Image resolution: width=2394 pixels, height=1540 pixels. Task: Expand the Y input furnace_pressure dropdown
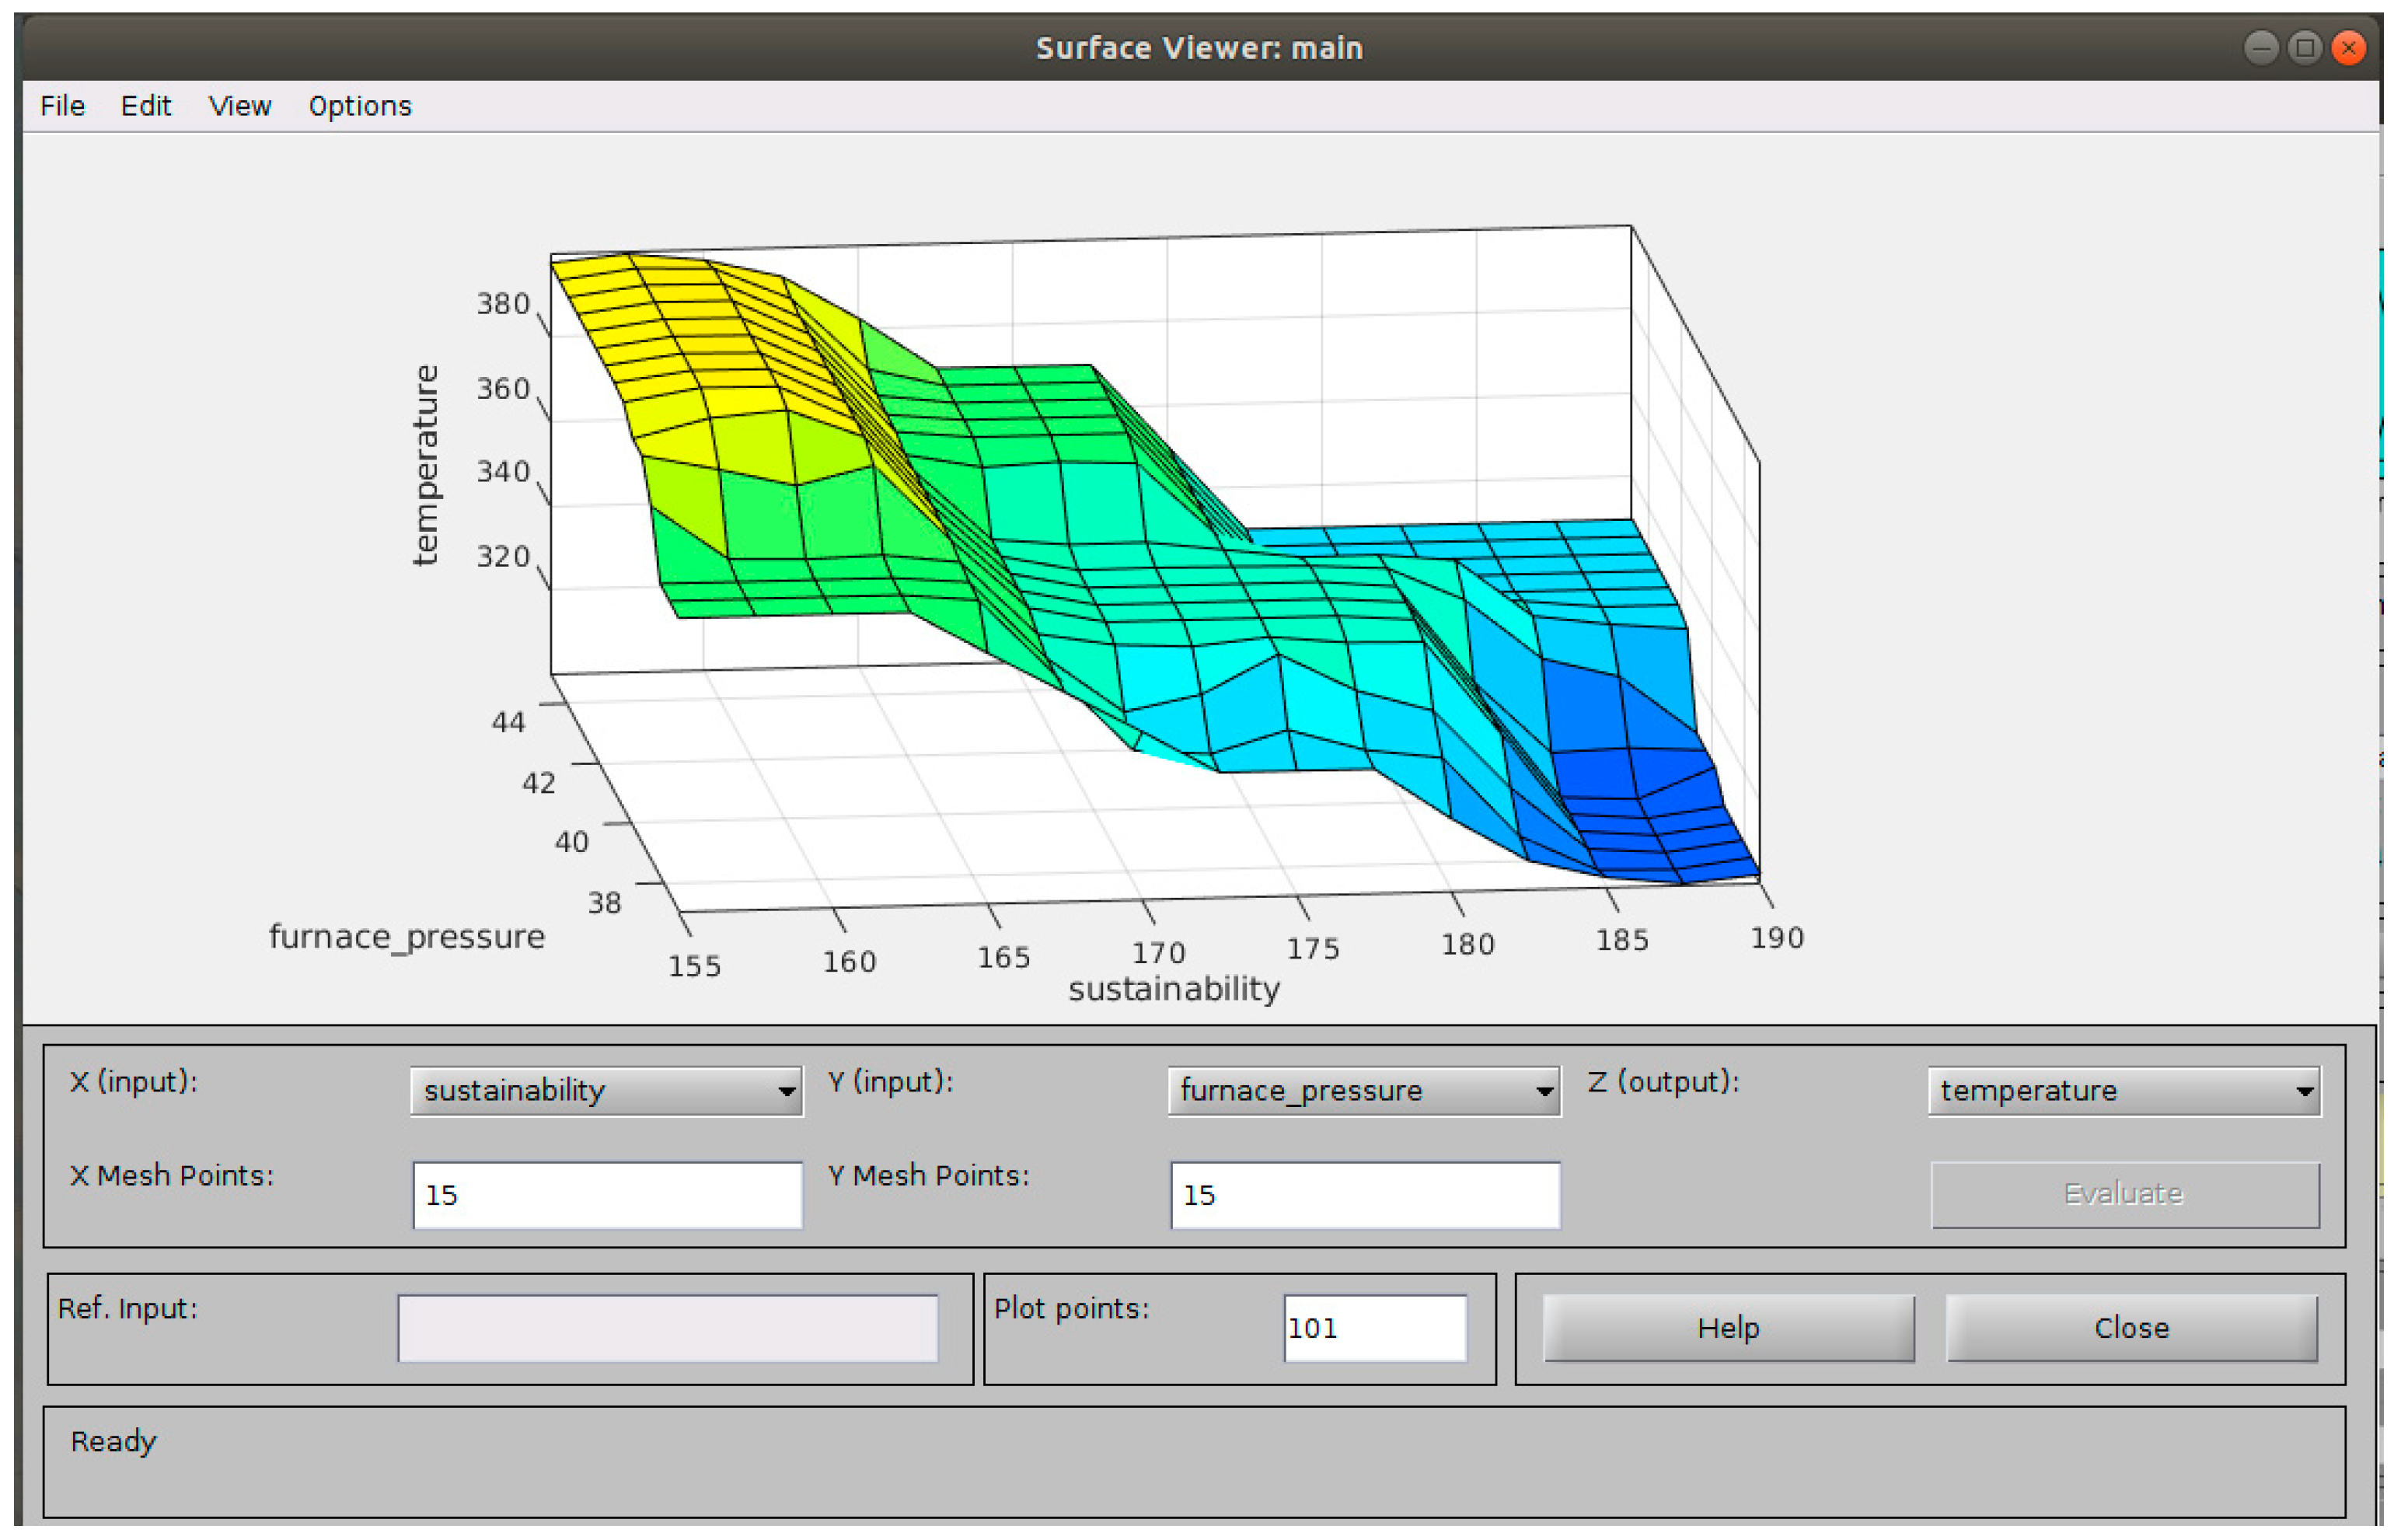[1364, 1091]
